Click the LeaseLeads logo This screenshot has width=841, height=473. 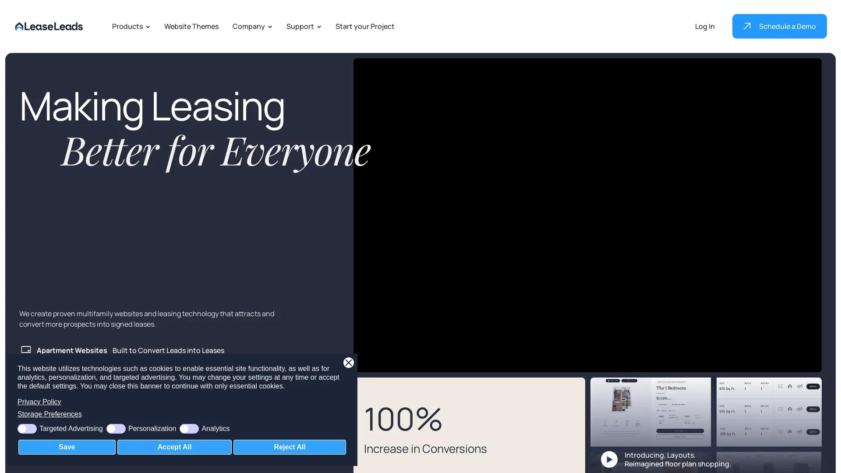[x=49, y=26]
